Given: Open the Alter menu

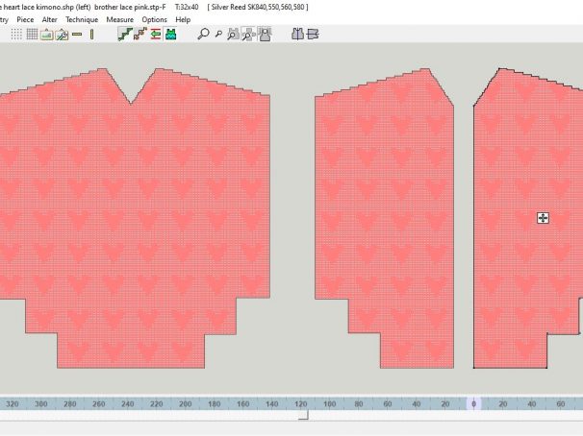Looking at the screenshot, I should (x=51, y=19).
